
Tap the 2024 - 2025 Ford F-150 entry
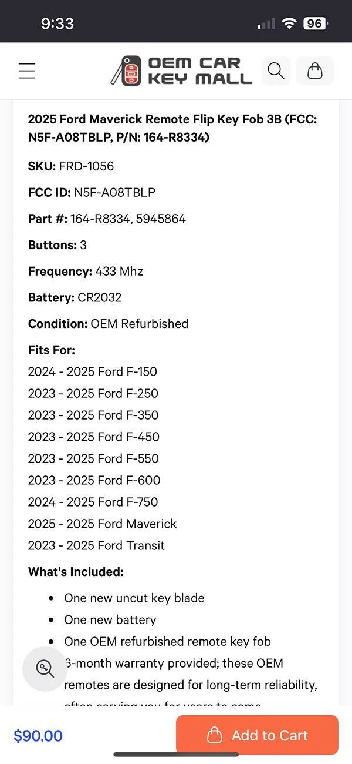[x=92, y=371]
